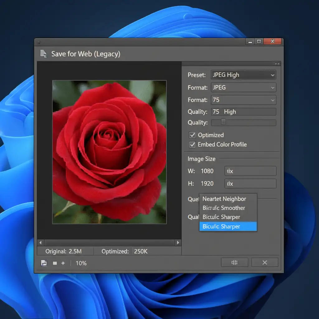Click the save preview icon in bottom-left
The image size is (319, 319).
click(x=44, y=263)
